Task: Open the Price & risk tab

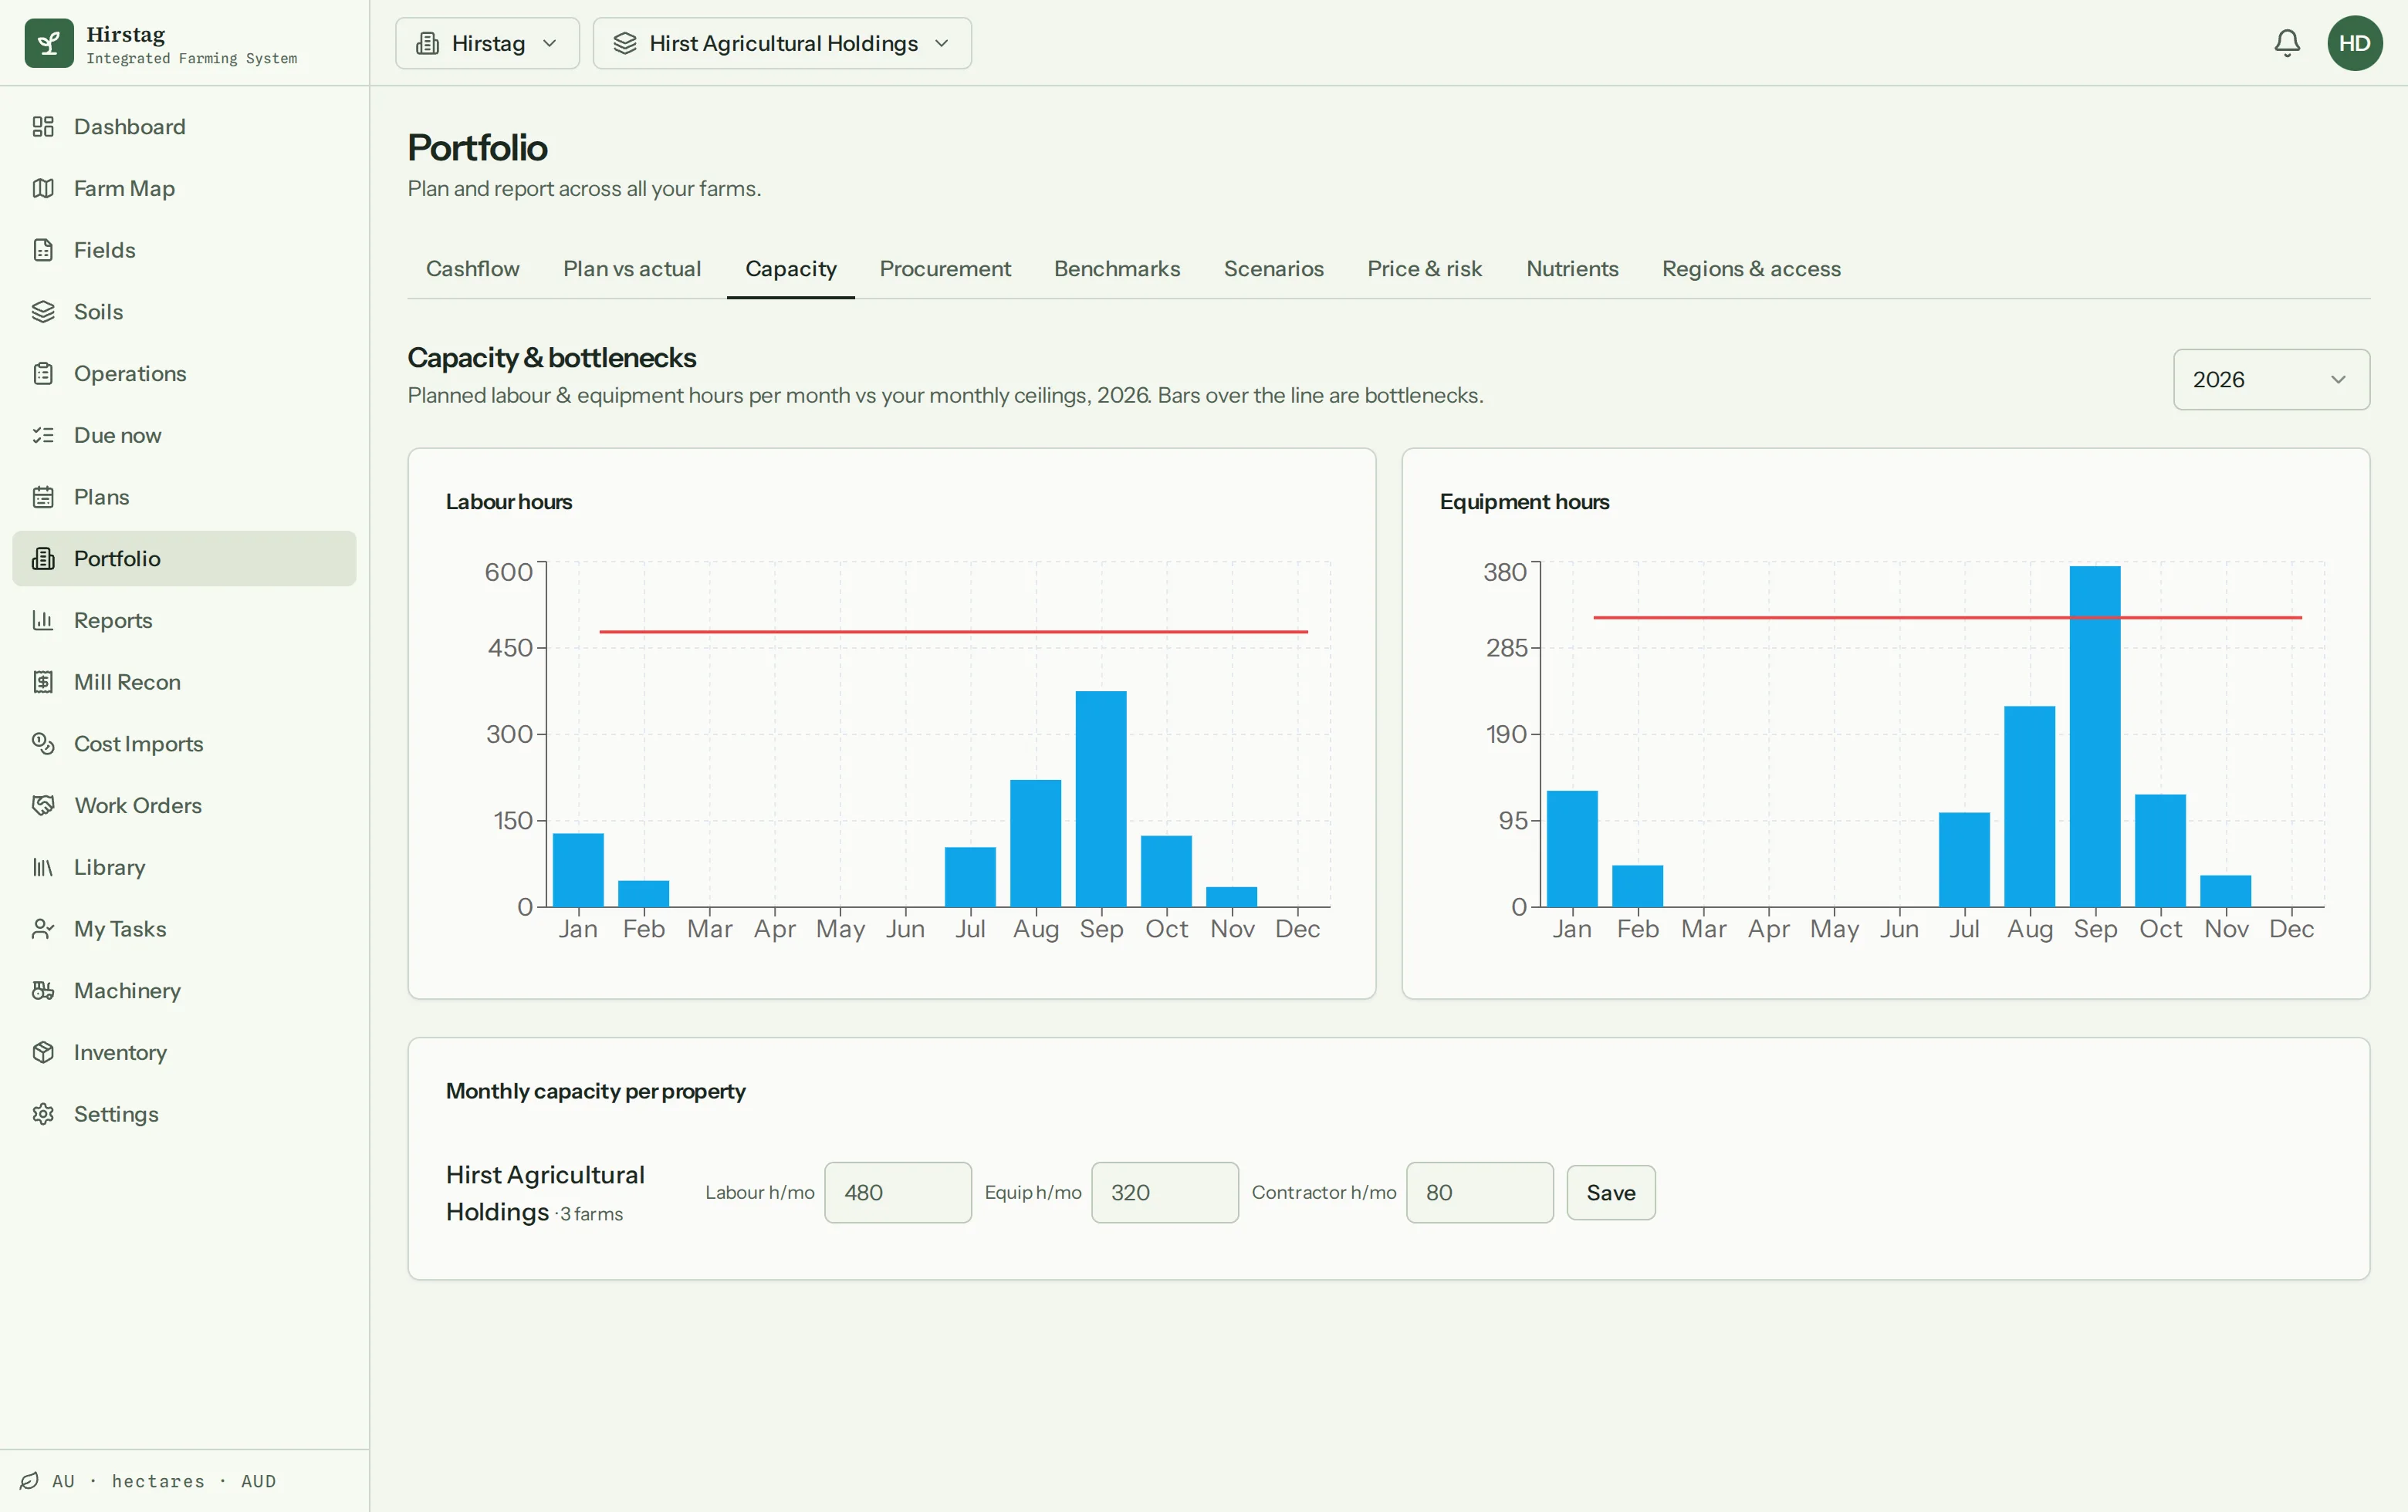Action: [1425, 268]
